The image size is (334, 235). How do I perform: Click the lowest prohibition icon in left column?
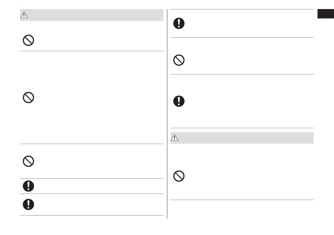pos(28,161)
